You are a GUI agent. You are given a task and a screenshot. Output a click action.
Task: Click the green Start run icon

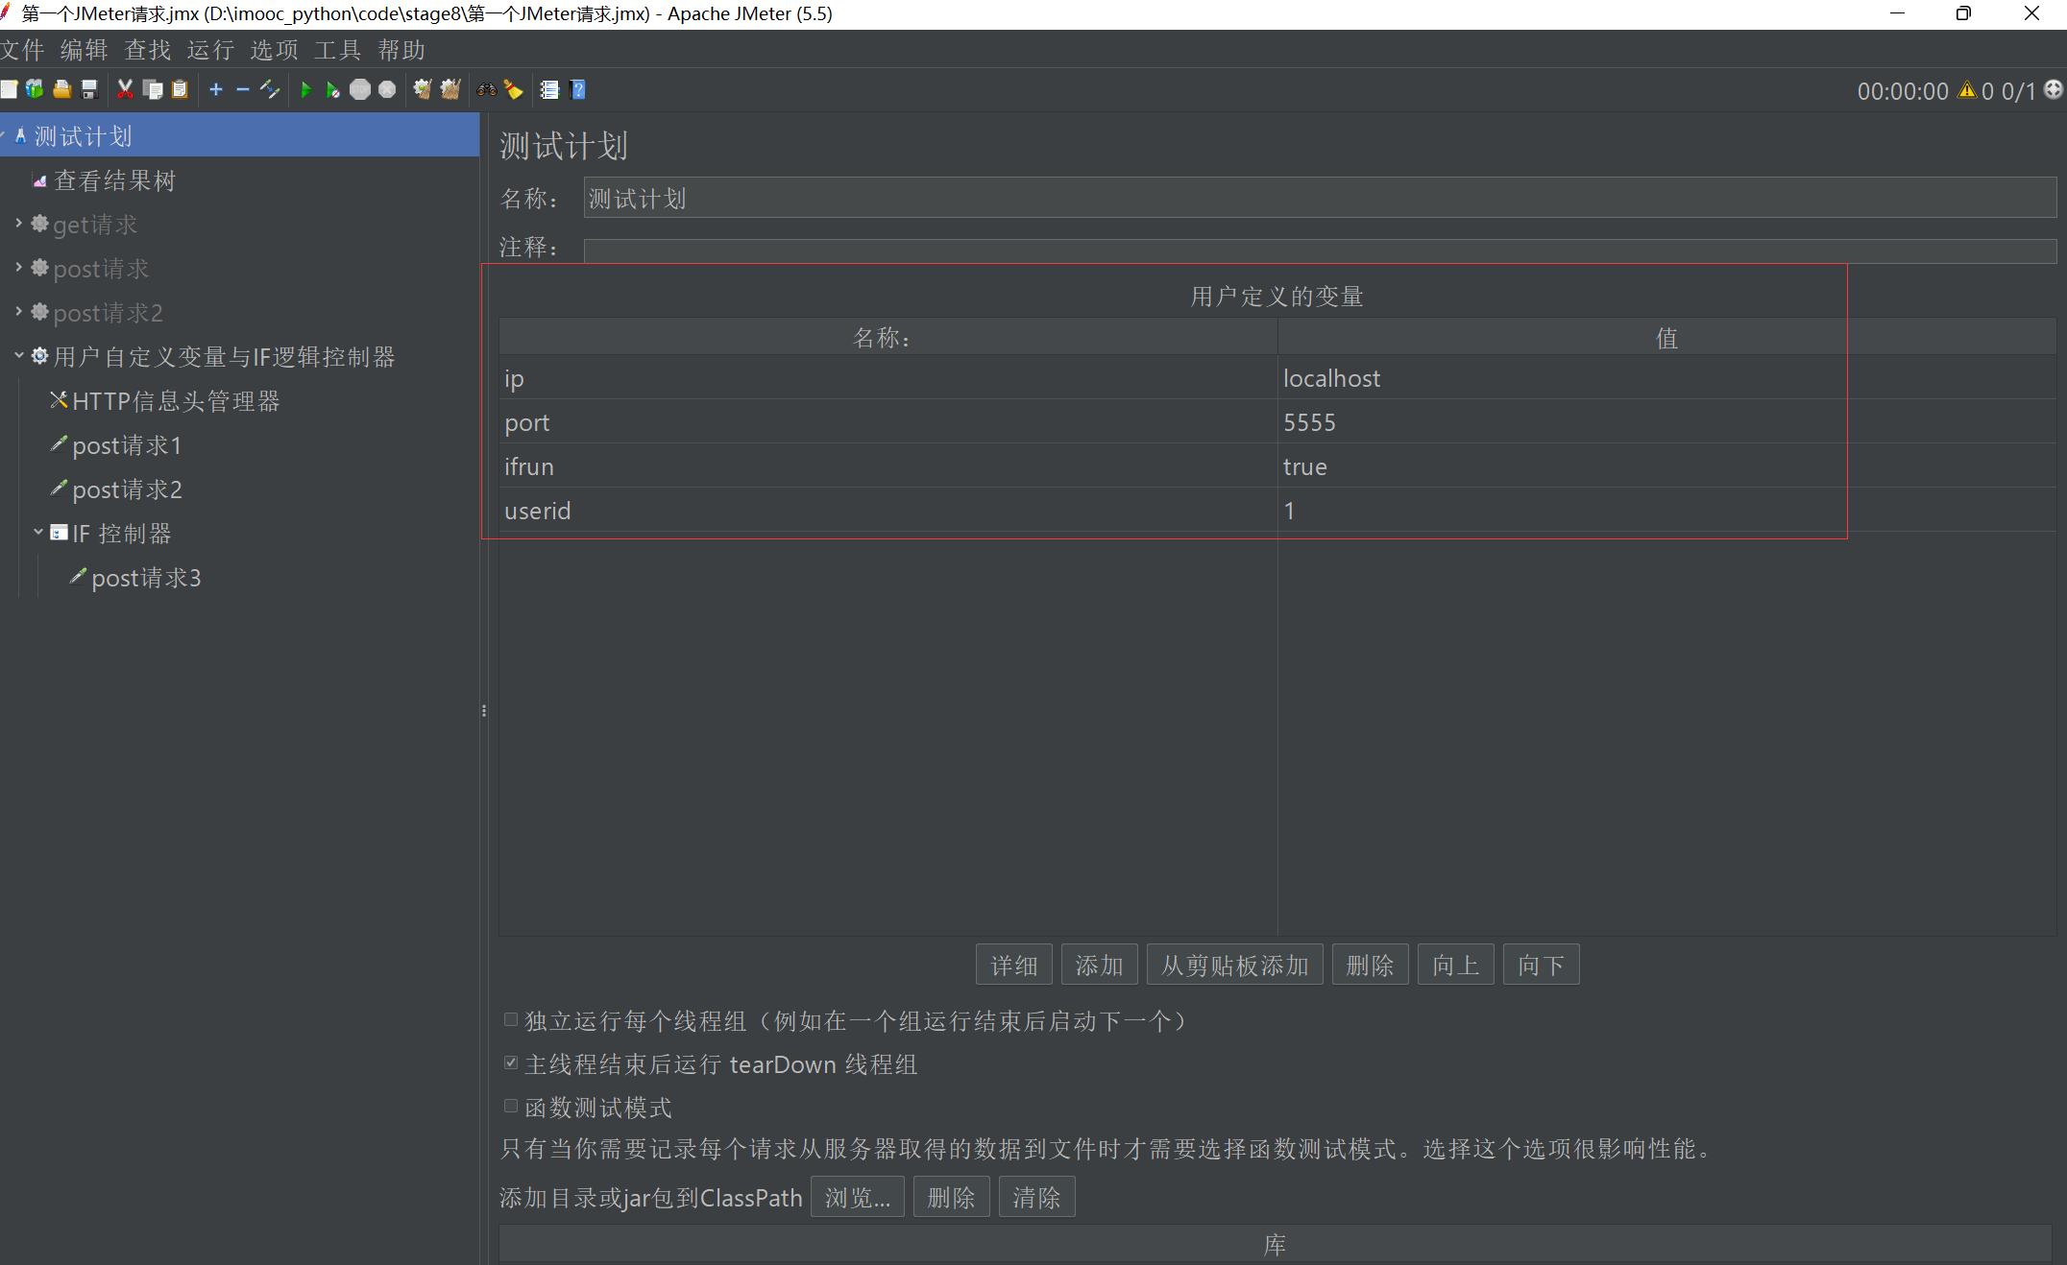click(305, 90)
